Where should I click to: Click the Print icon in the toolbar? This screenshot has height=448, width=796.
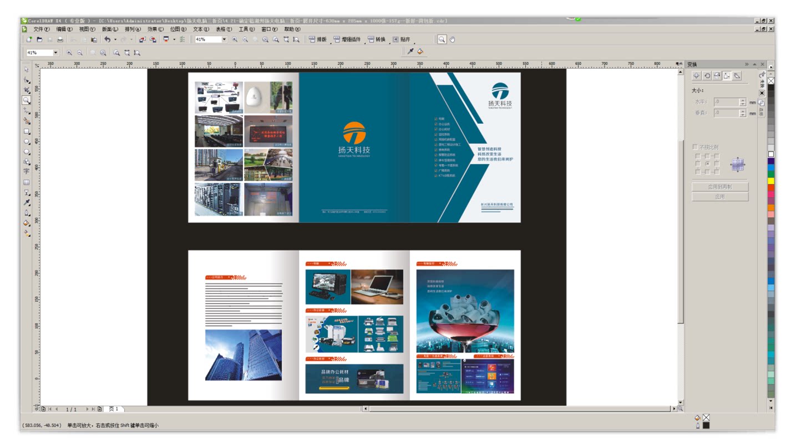click(x=60, y=39)
